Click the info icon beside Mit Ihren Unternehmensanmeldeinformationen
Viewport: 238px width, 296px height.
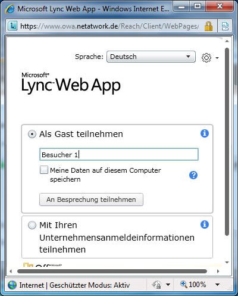[x=205, y=225]
